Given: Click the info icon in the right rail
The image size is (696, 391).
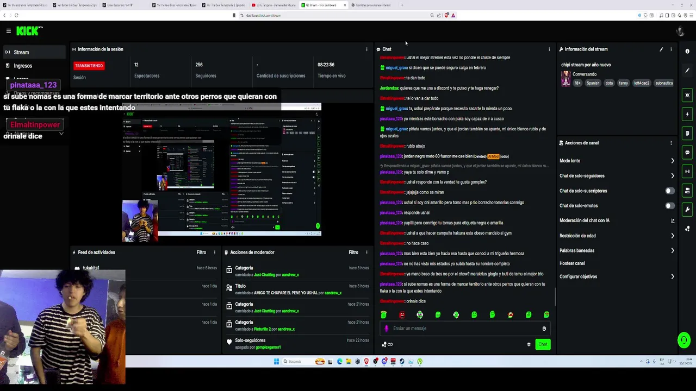Looking at the screenshot, I should tap(687, 52).
